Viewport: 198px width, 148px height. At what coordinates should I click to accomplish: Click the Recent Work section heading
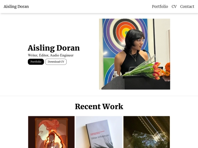tap(99, 106)
